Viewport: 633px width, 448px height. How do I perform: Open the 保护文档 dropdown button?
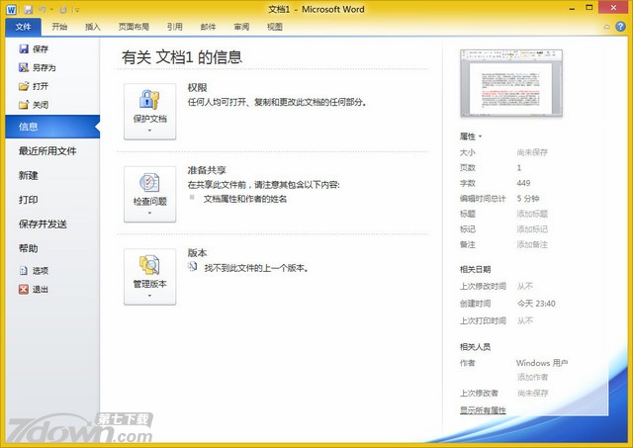149,112
